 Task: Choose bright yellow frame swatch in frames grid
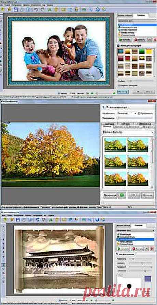[149, 51]
